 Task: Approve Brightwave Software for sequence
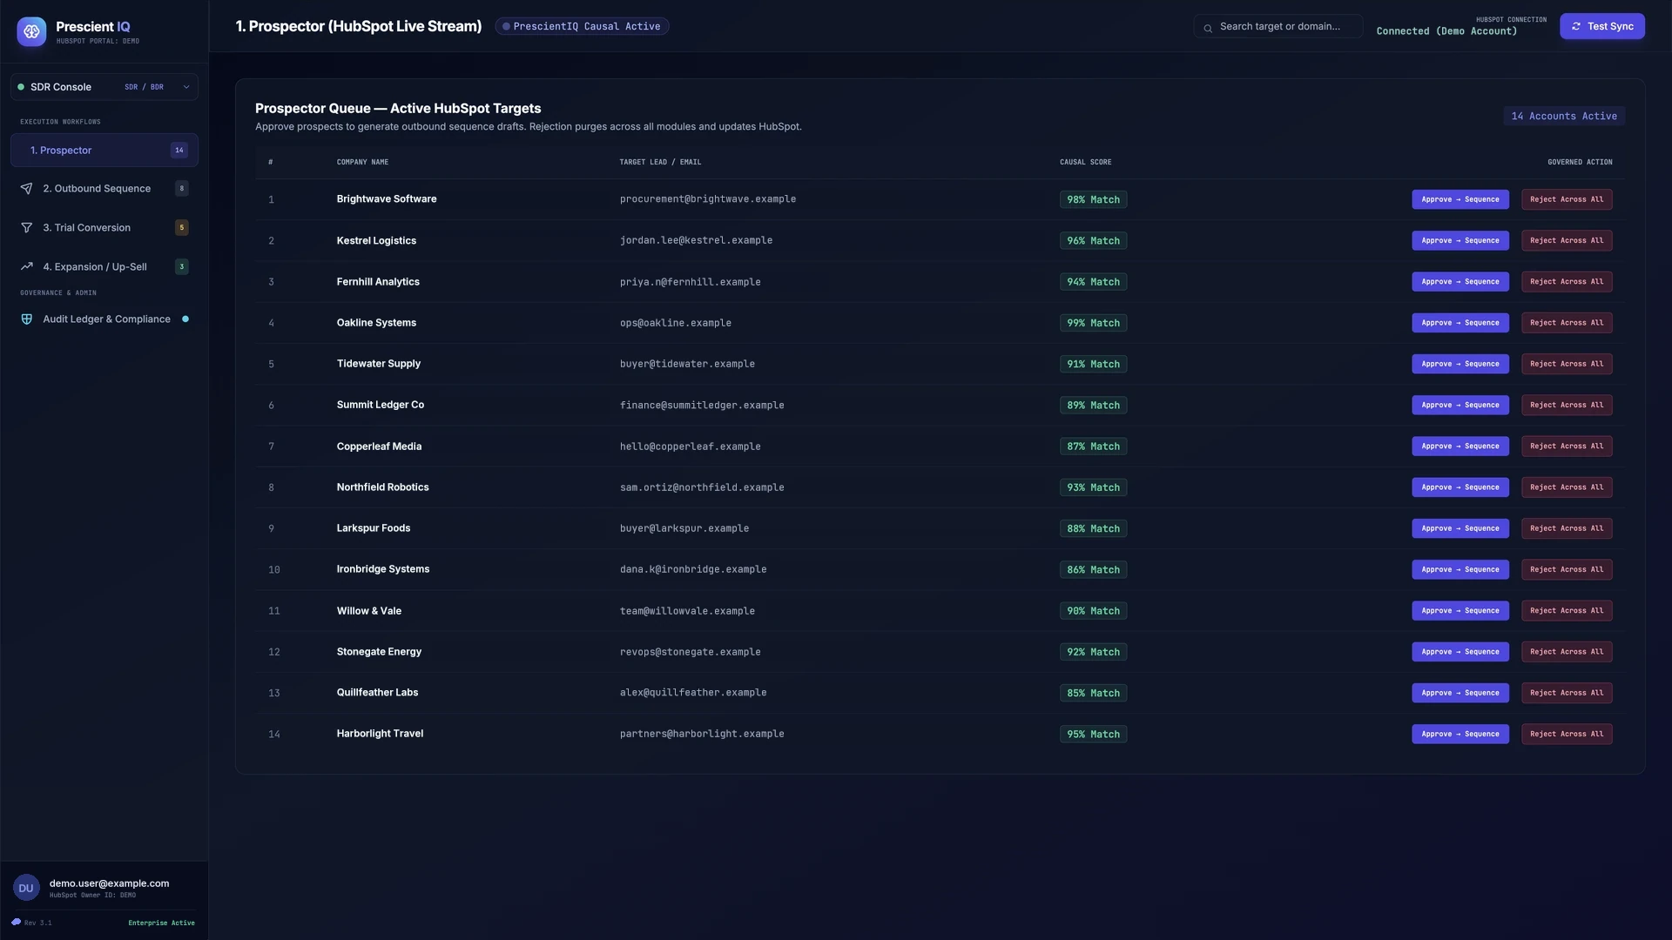pos(1460,199)
